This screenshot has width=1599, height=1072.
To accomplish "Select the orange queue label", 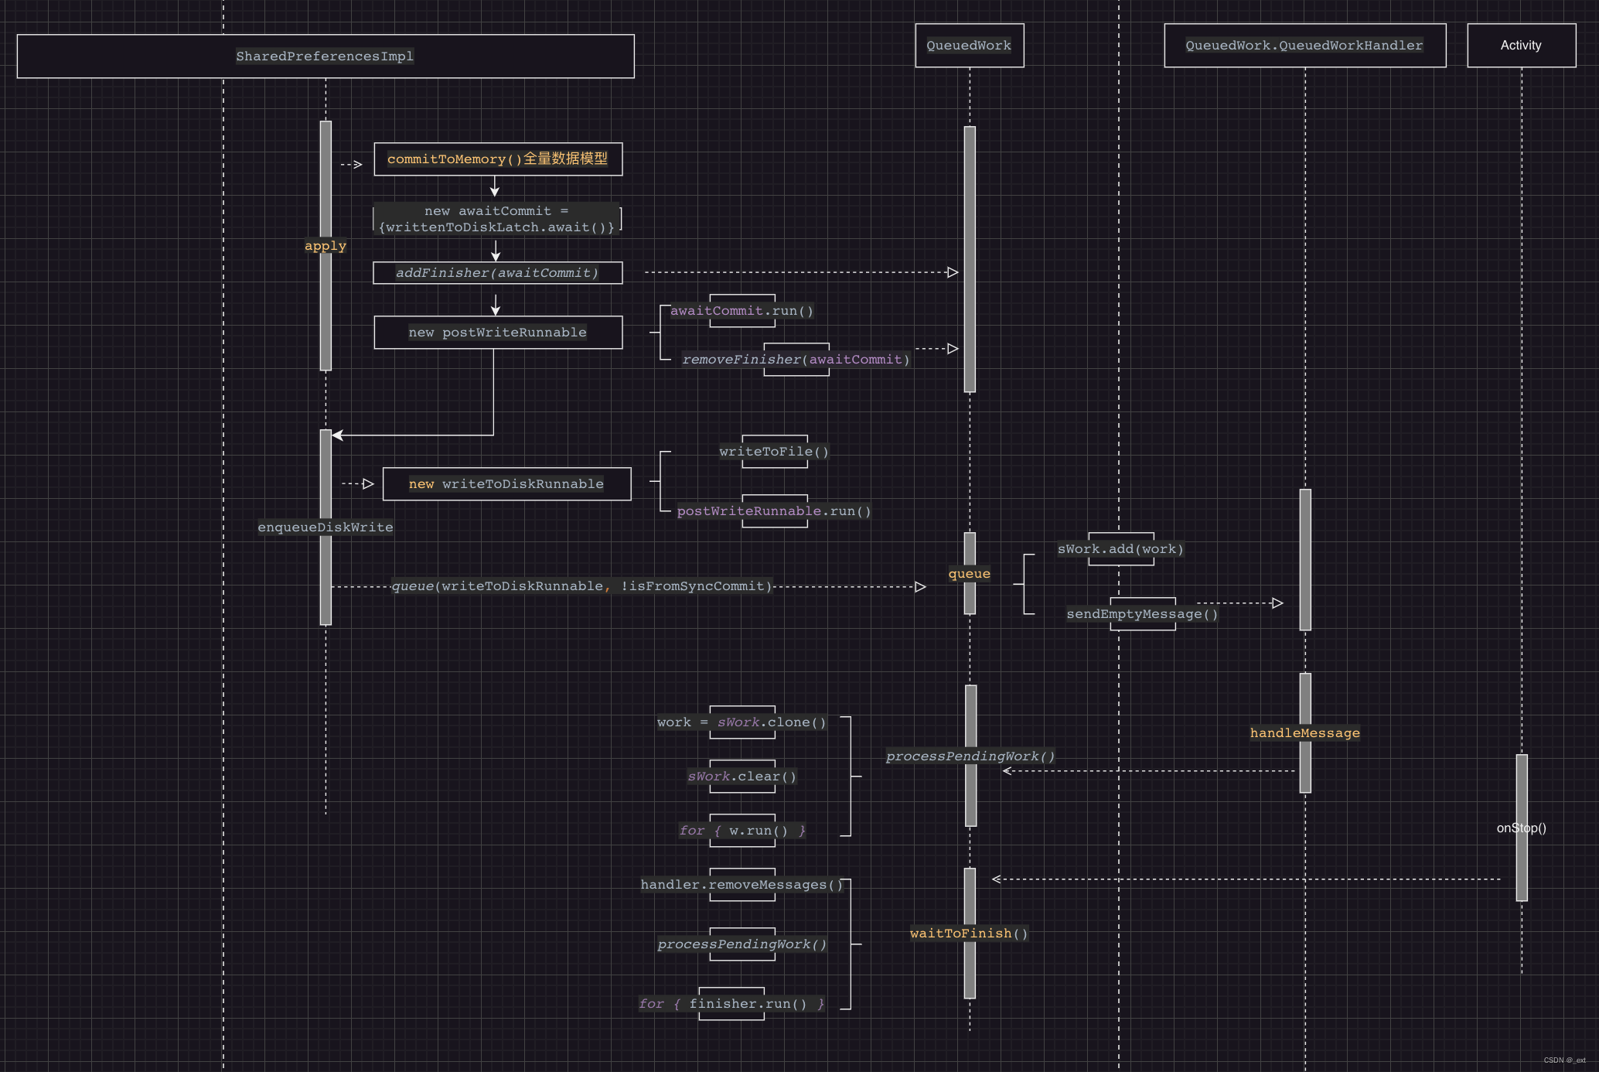I will (970, 574).
